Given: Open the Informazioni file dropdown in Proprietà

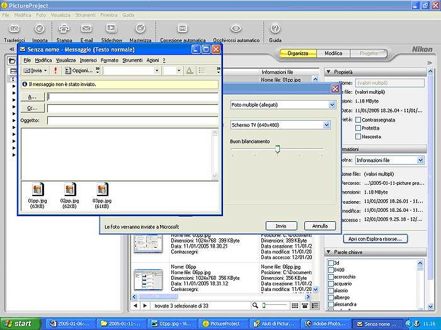Looking at the screenshot, I should coord(389,160).
